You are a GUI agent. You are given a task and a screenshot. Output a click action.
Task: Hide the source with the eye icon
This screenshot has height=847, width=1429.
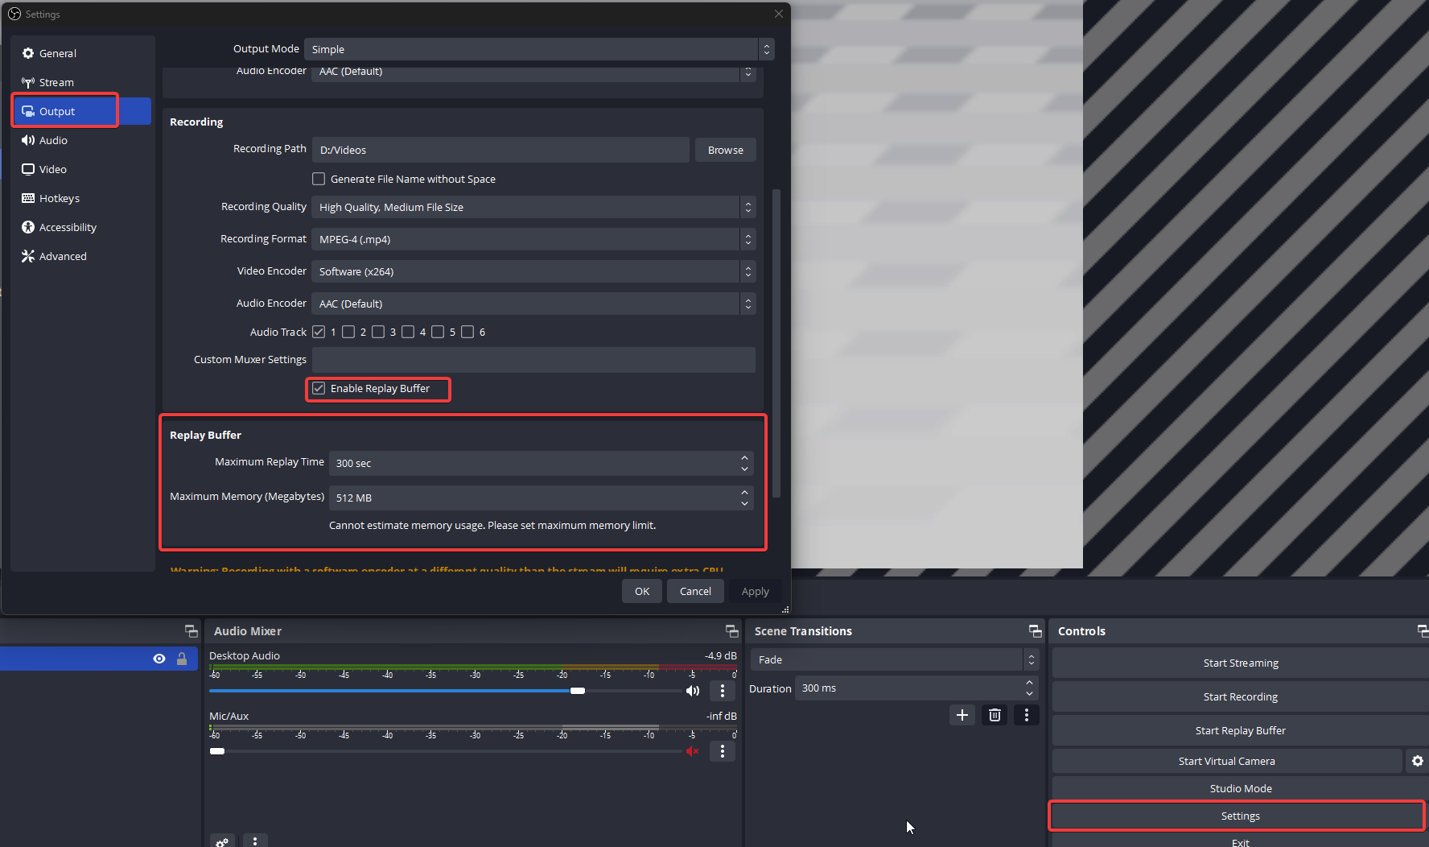click(x=159, y=659)
